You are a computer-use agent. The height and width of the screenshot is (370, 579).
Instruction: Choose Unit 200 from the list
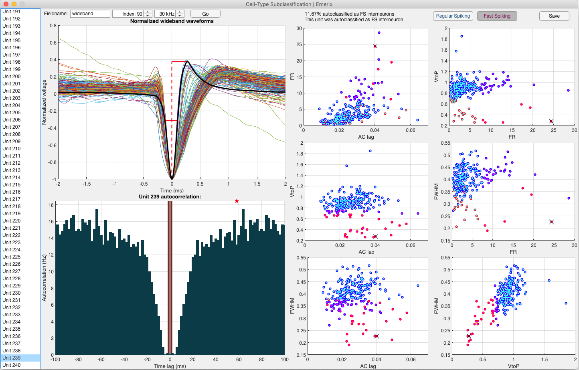(x=12, y=76)
